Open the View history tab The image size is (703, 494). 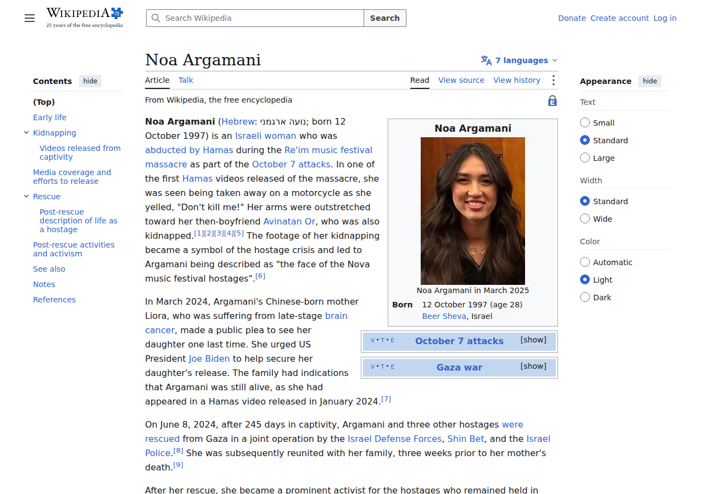(517, 80)
